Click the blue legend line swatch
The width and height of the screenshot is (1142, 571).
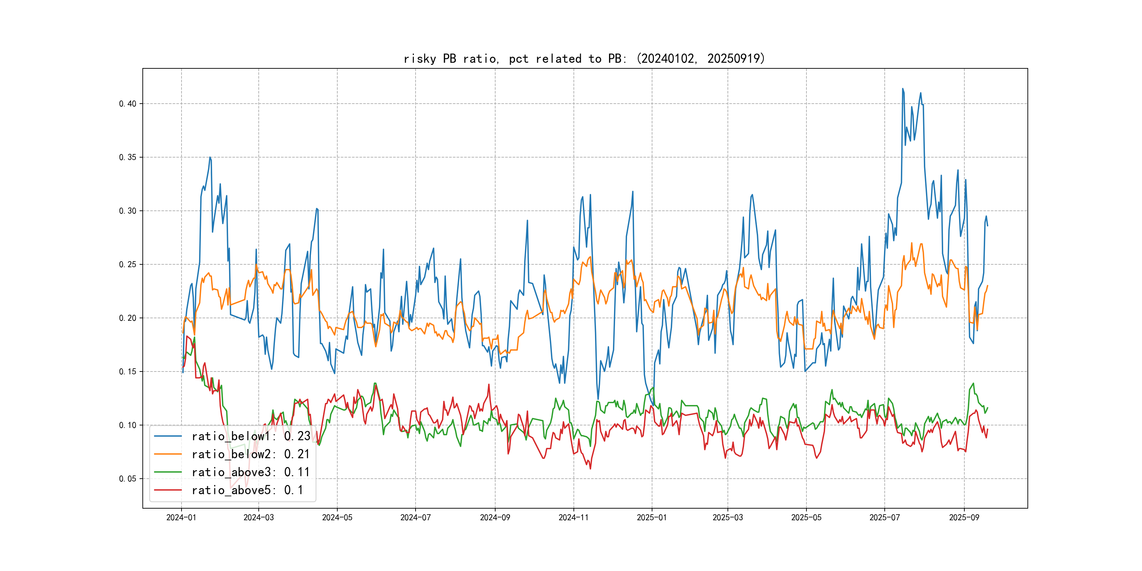[167, 436]
